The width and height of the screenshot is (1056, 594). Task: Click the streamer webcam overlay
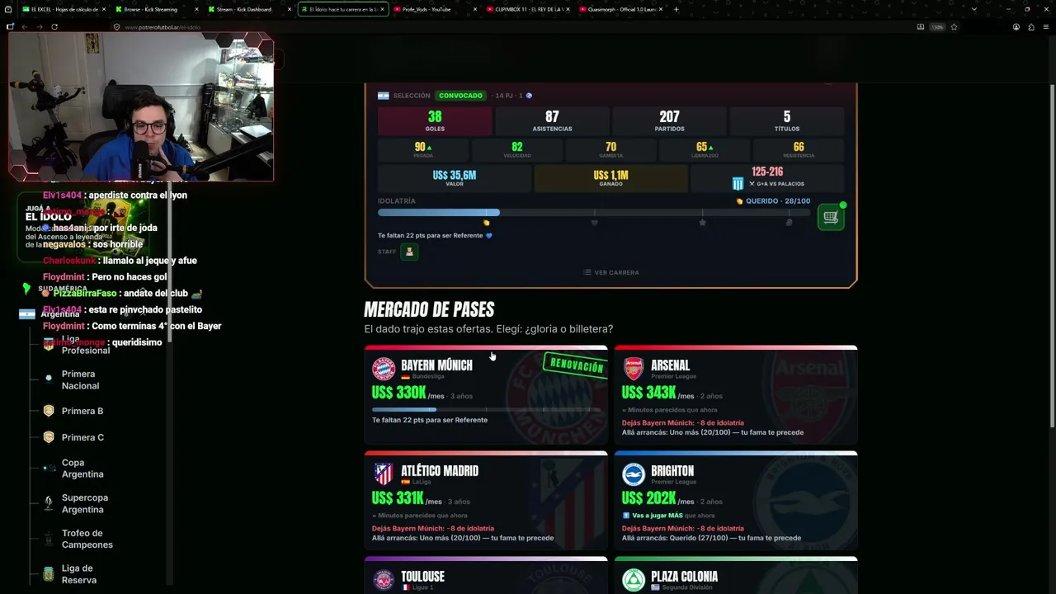[x=141, y=107]
